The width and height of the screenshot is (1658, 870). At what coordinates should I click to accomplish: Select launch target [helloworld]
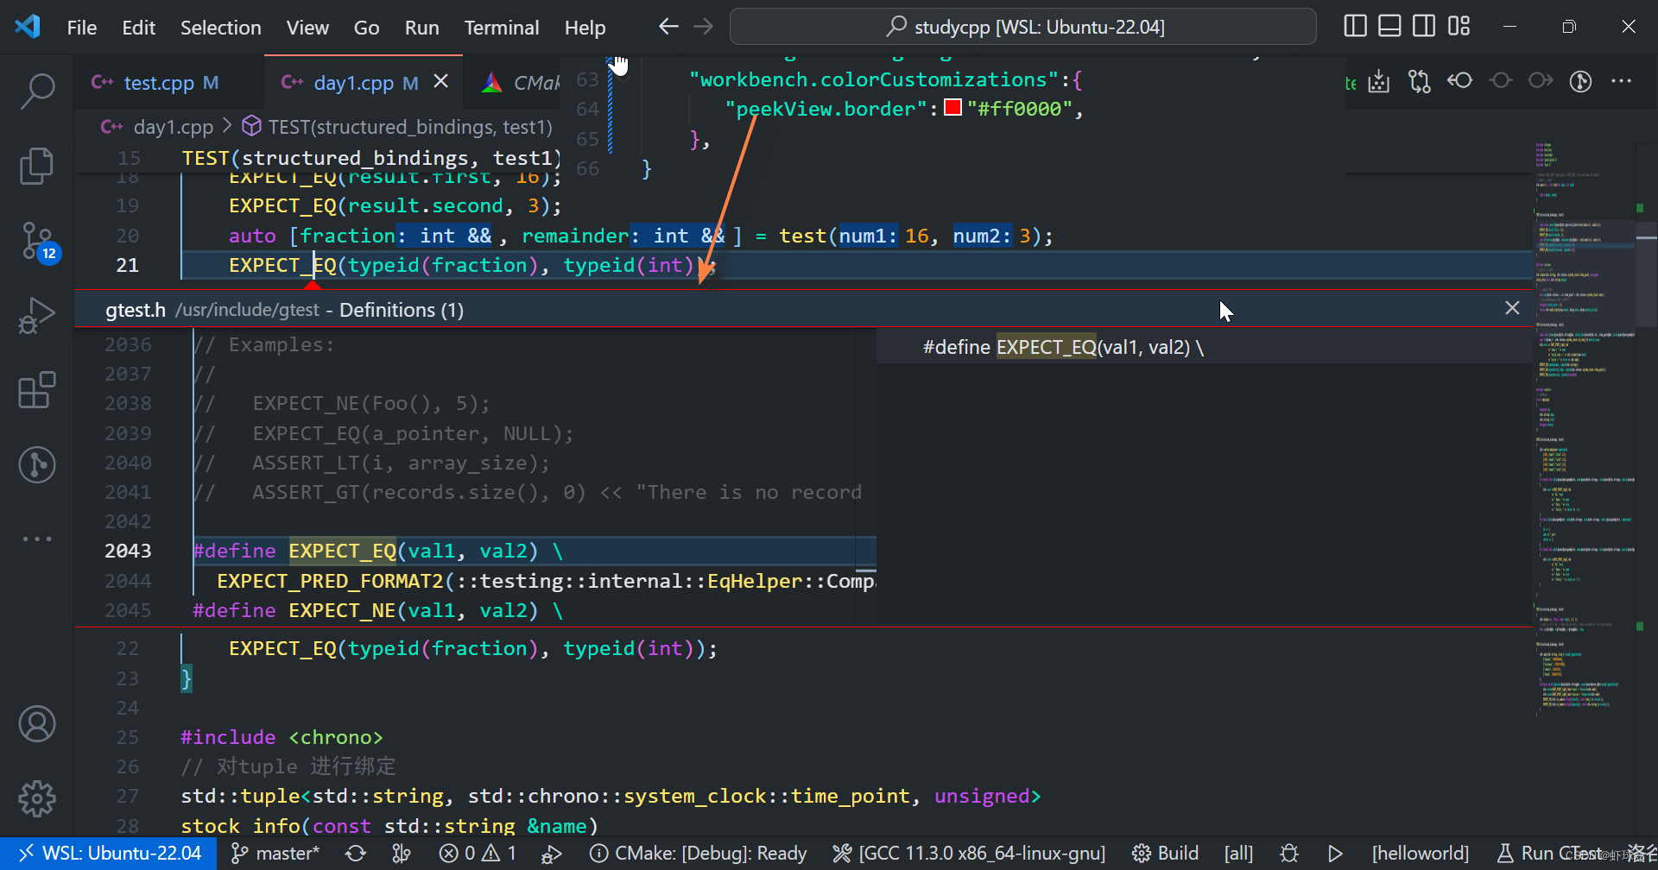click(1420, 854)
